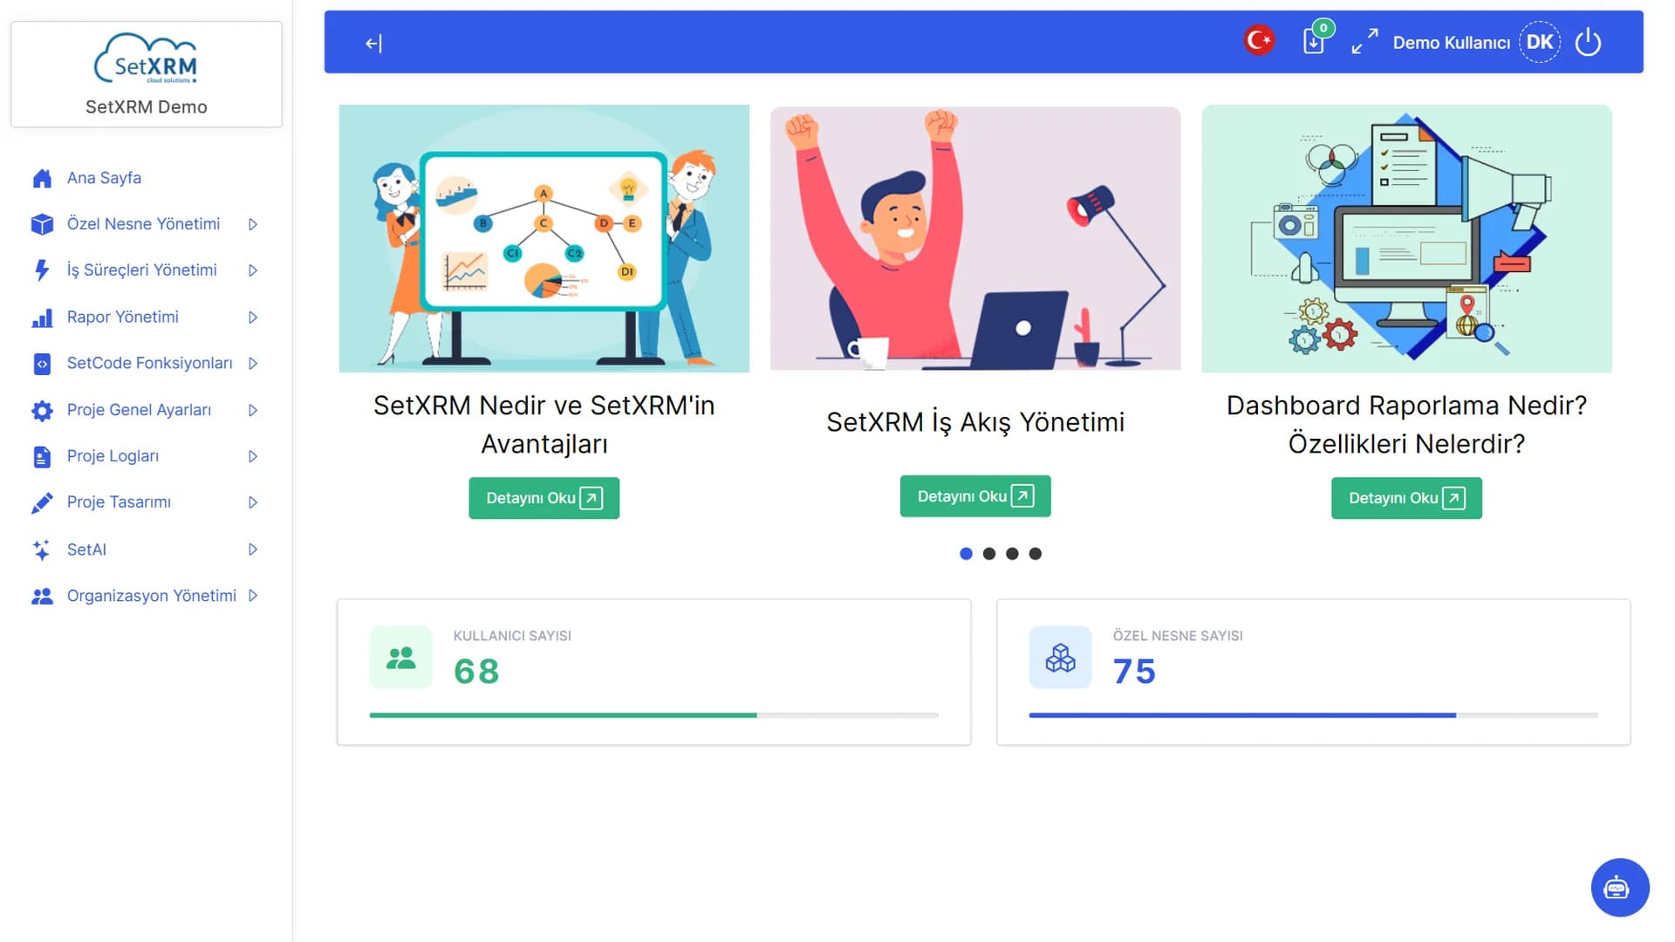Open the chatbot assistant icon

click(x=1619, y=888)
